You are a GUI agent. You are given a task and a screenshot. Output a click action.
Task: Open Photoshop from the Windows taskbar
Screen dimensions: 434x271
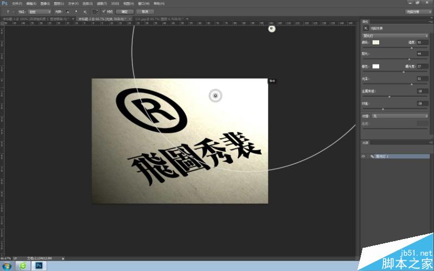click(39, 266)
